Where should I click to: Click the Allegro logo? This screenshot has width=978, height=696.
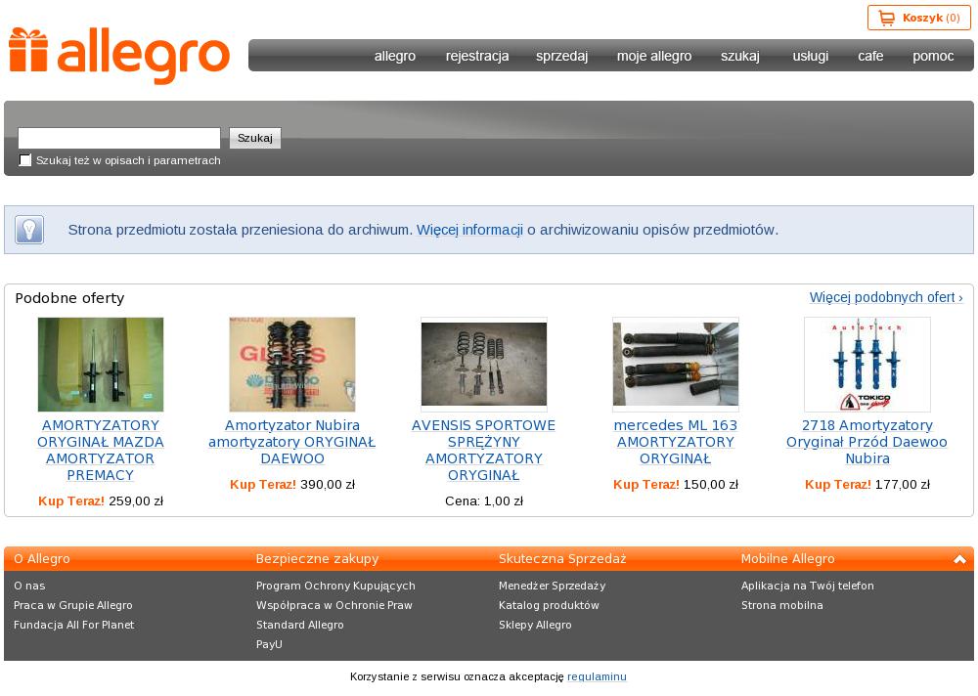click(119, 56)
